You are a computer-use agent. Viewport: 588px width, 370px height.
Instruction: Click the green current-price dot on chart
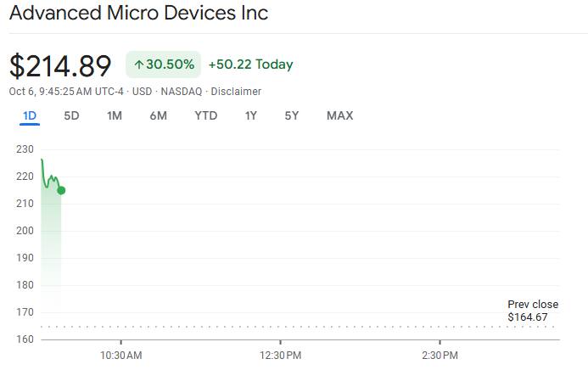point(61,190)
